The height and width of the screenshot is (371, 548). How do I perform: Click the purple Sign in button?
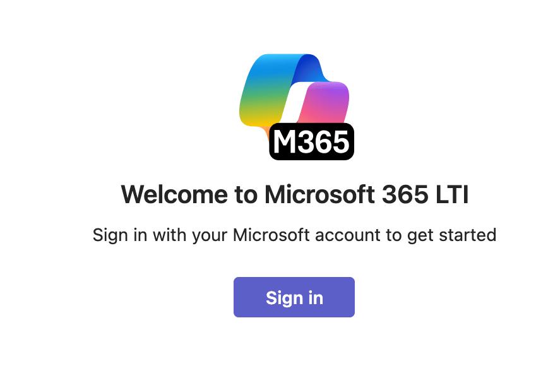point(294,297)
